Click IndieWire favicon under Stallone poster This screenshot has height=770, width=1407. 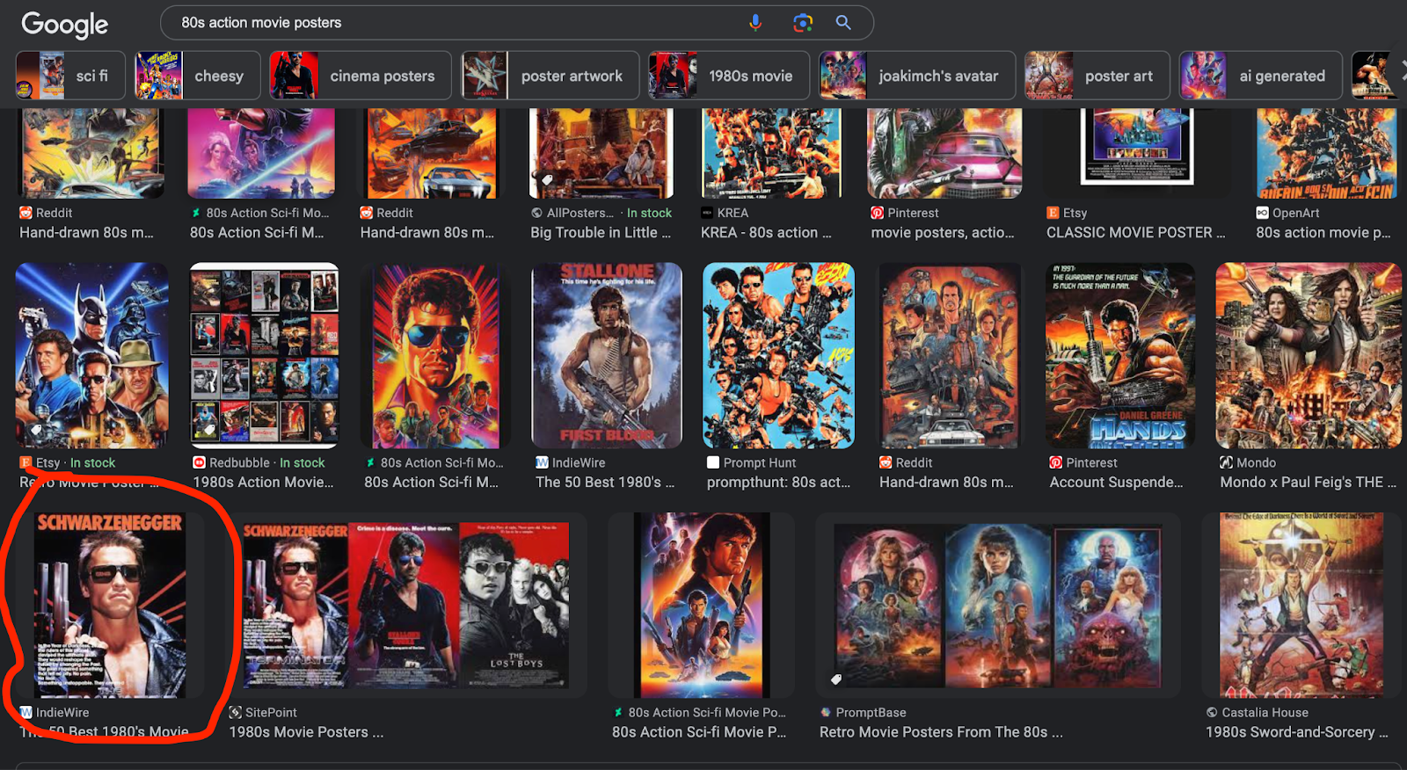click(x=542, y=462)
